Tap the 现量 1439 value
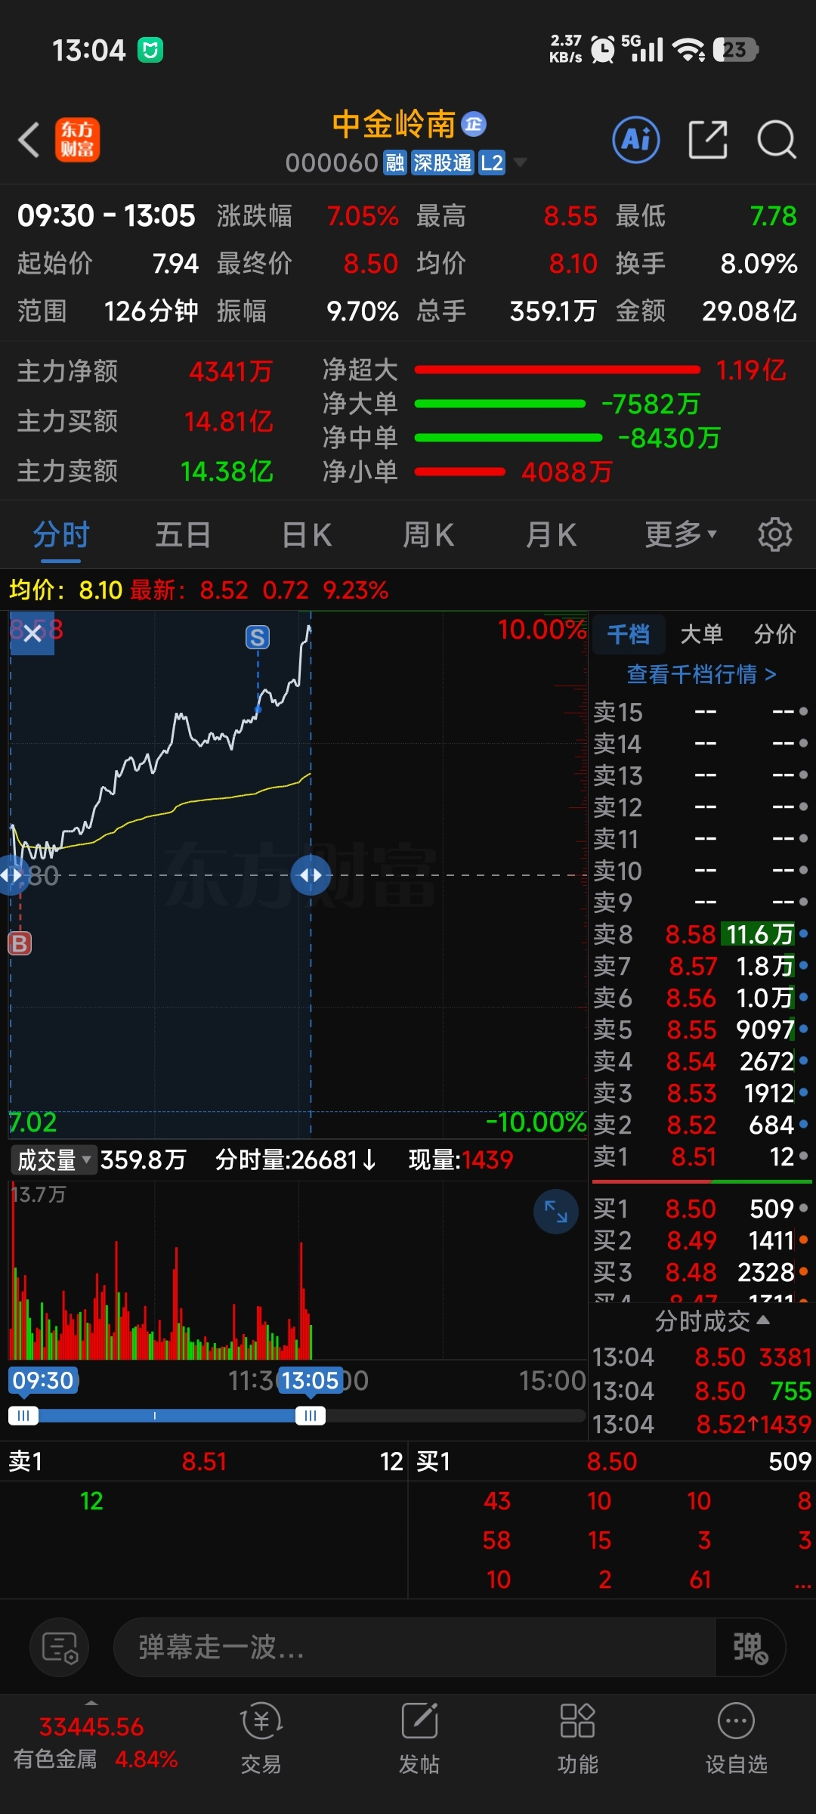Screen dimensions: 816x1814 (x=487, y=1159)
